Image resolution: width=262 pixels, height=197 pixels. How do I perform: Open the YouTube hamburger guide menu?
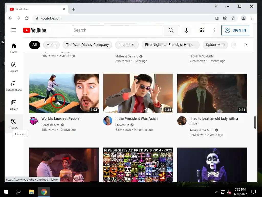click(14, 30)
